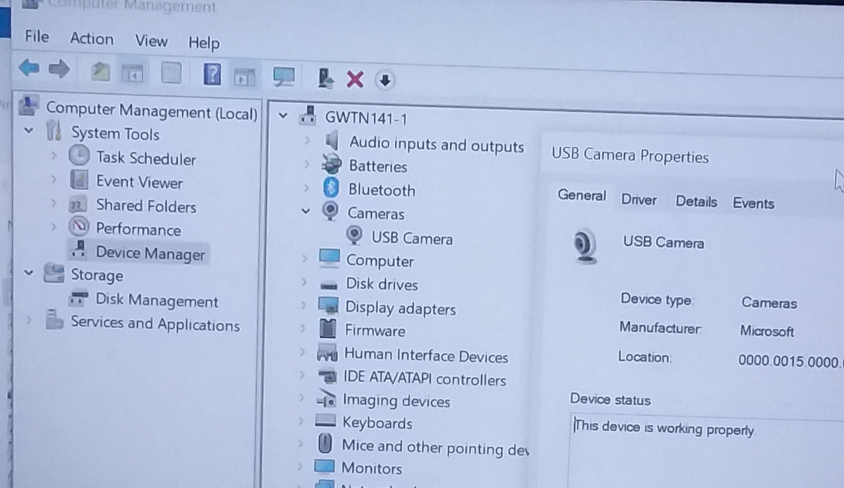Click the Scan for hardware changes monitor icon
Screen dimensions: 844x488
pyautogui.click(x=284, y=77)
